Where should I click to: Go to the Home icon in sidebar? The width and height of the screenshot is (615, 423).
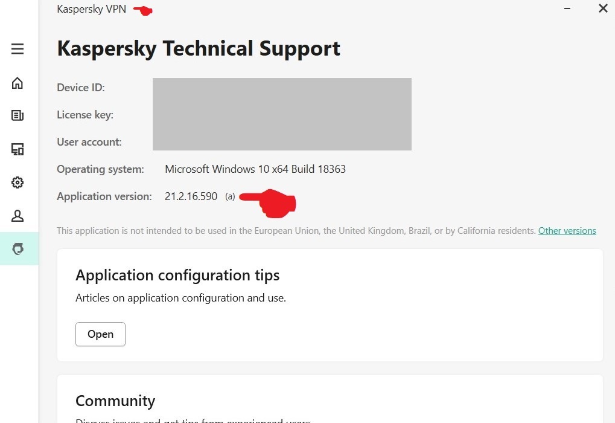(18, 83)
